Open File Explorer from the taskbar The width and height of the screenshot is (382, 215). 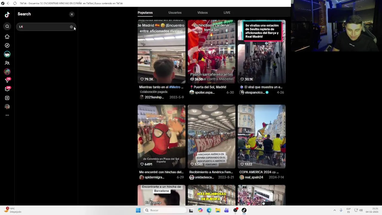[218, 211]
